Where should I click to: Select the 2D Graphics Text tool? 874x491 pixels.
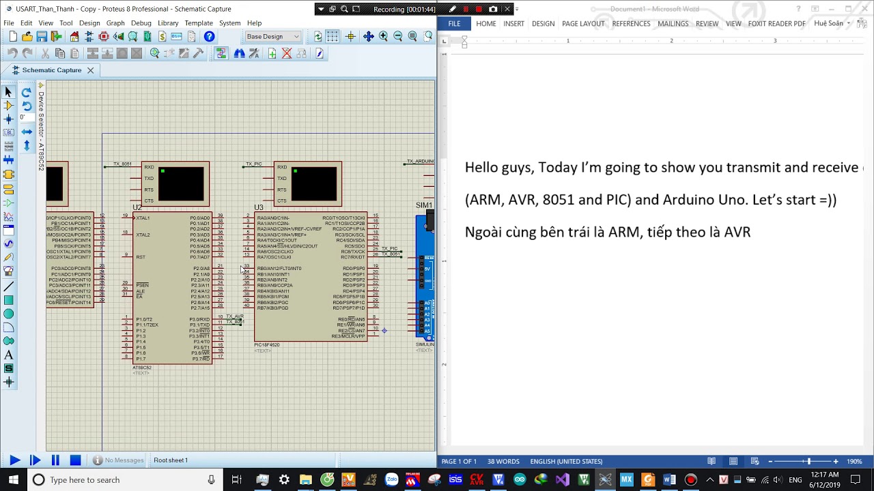(8, 355)
